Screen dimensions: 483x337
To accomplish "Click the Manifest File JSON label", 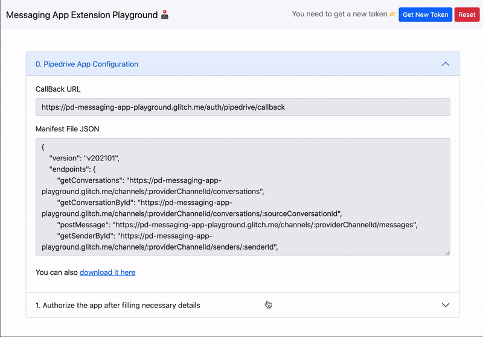I will (x=68, y=129).
